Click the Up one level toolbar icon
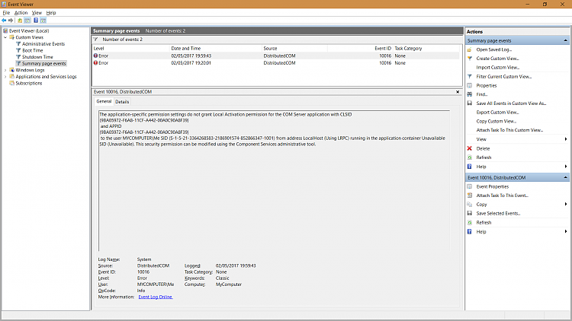The image size is (572, 321). pos(21,21)
